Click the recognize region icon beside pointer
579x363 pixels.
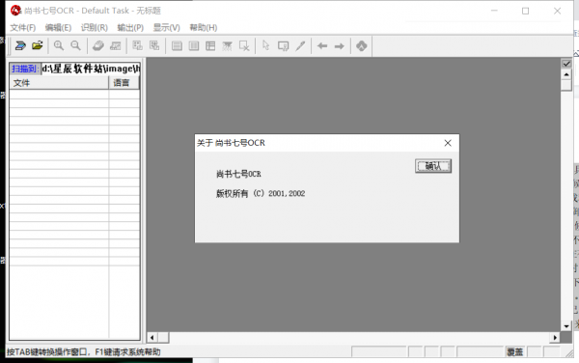tap(283, 45)
